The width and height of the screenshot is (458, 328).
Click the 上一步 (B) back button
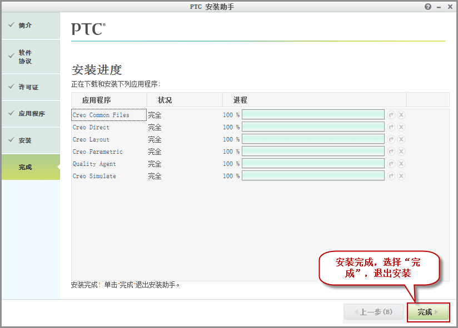374,312
